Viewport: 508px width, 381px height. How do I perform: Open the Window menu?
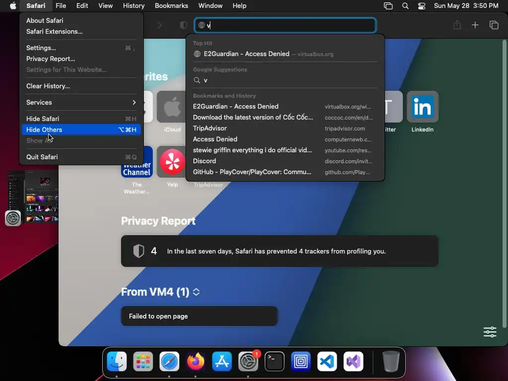click(x=210, y=6)
